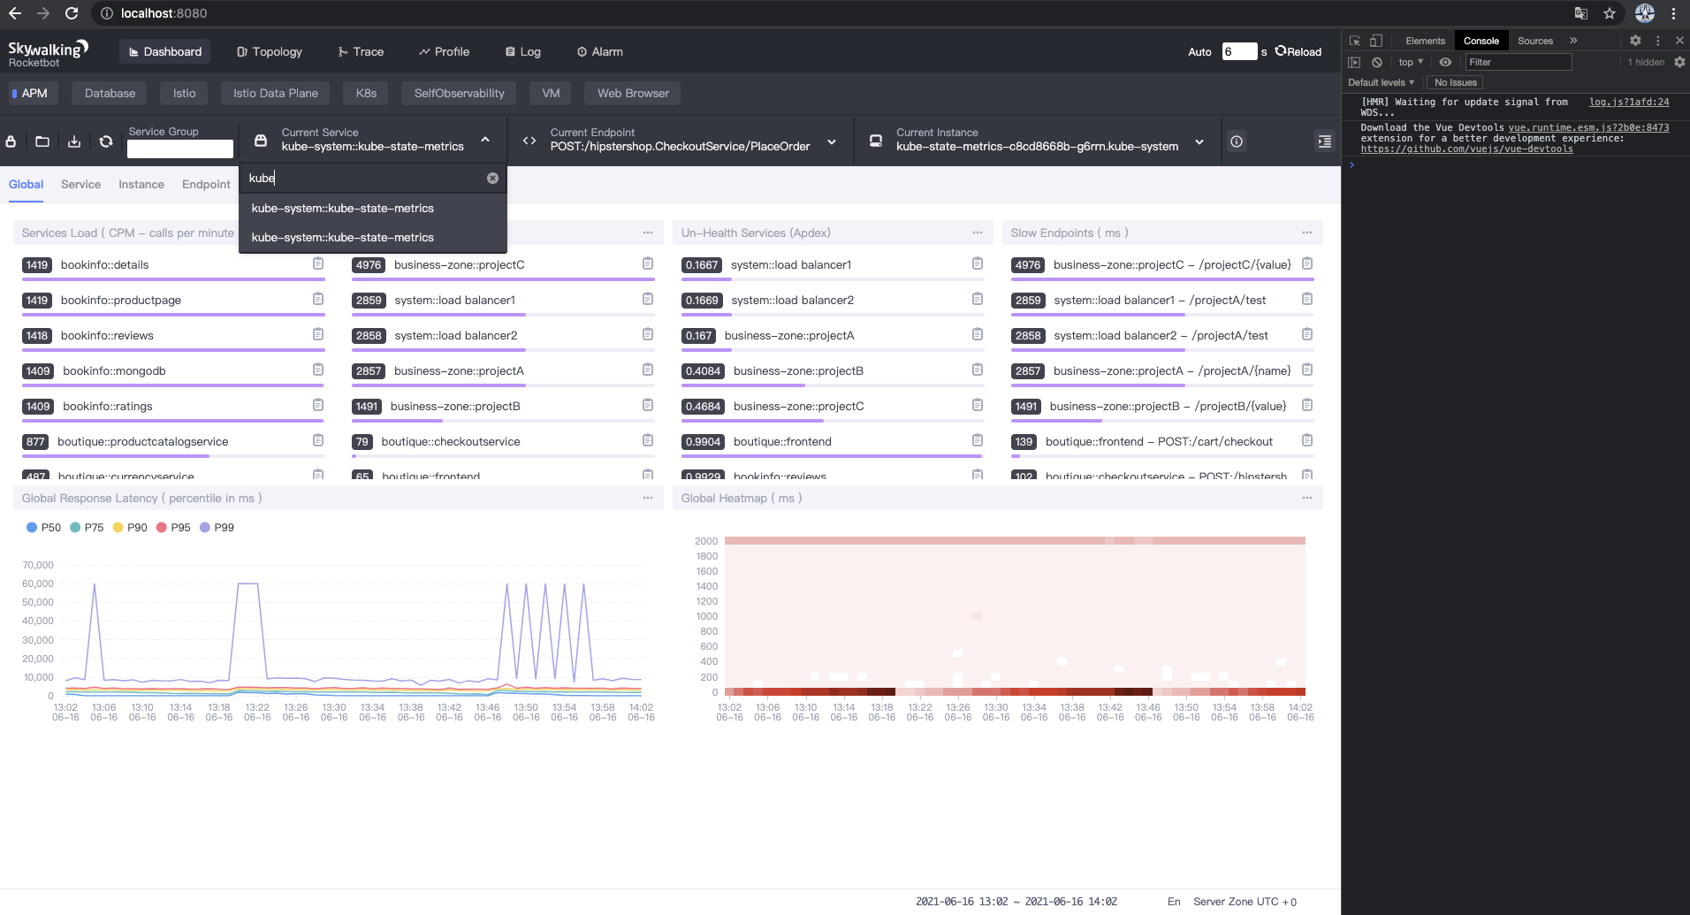Toggle P50 series in latency legend

click(x=43, y=527)
